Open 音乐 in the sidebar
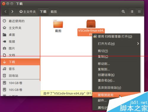Screen dimensions: 148x112 pyautogui.click(x=20, y=69)
